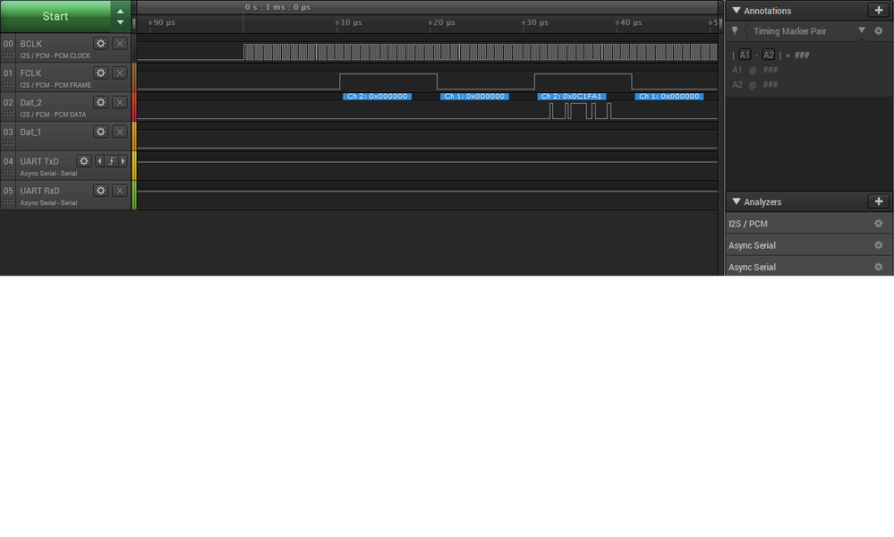This screenshot has width=894, height=537.
Task: Jump to next edge on UART TxD
Action: click(123, 161)
